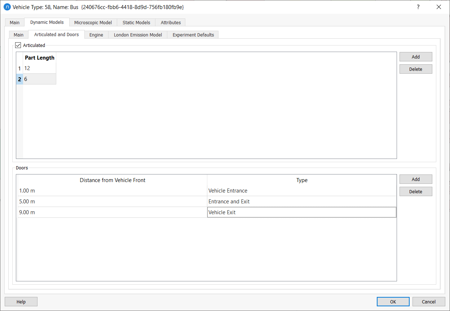Open the Engine sub-tab
The width and height of the screenshot is (450, 311).
click(x=96, y=35)
